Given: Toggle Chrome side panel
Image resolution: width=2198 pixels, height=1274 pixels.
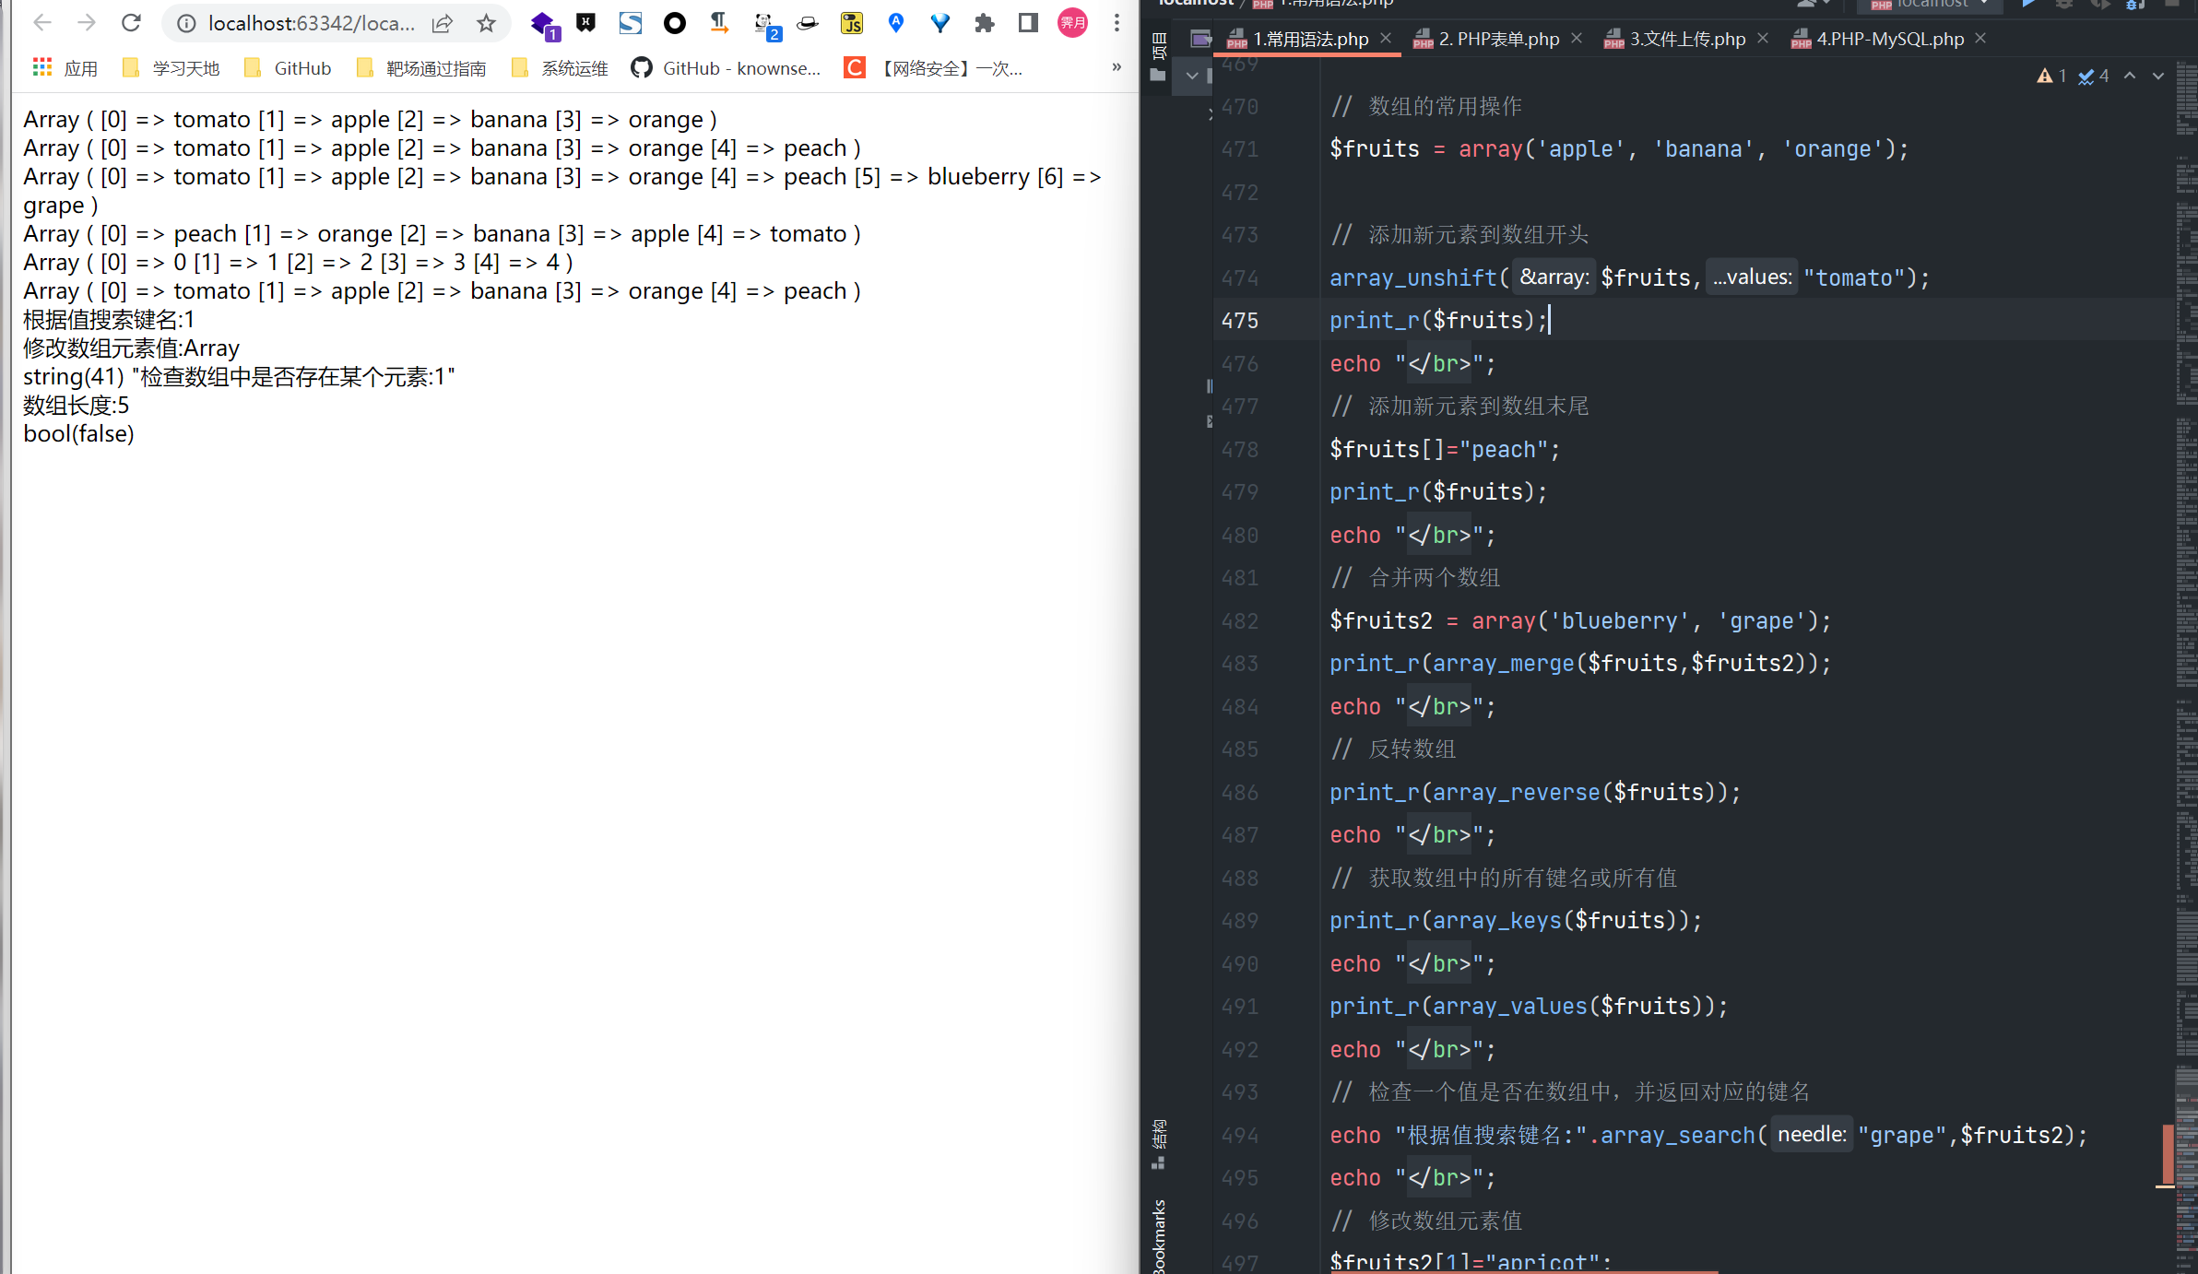Looking at the screenshot, I should [1028, 23].
